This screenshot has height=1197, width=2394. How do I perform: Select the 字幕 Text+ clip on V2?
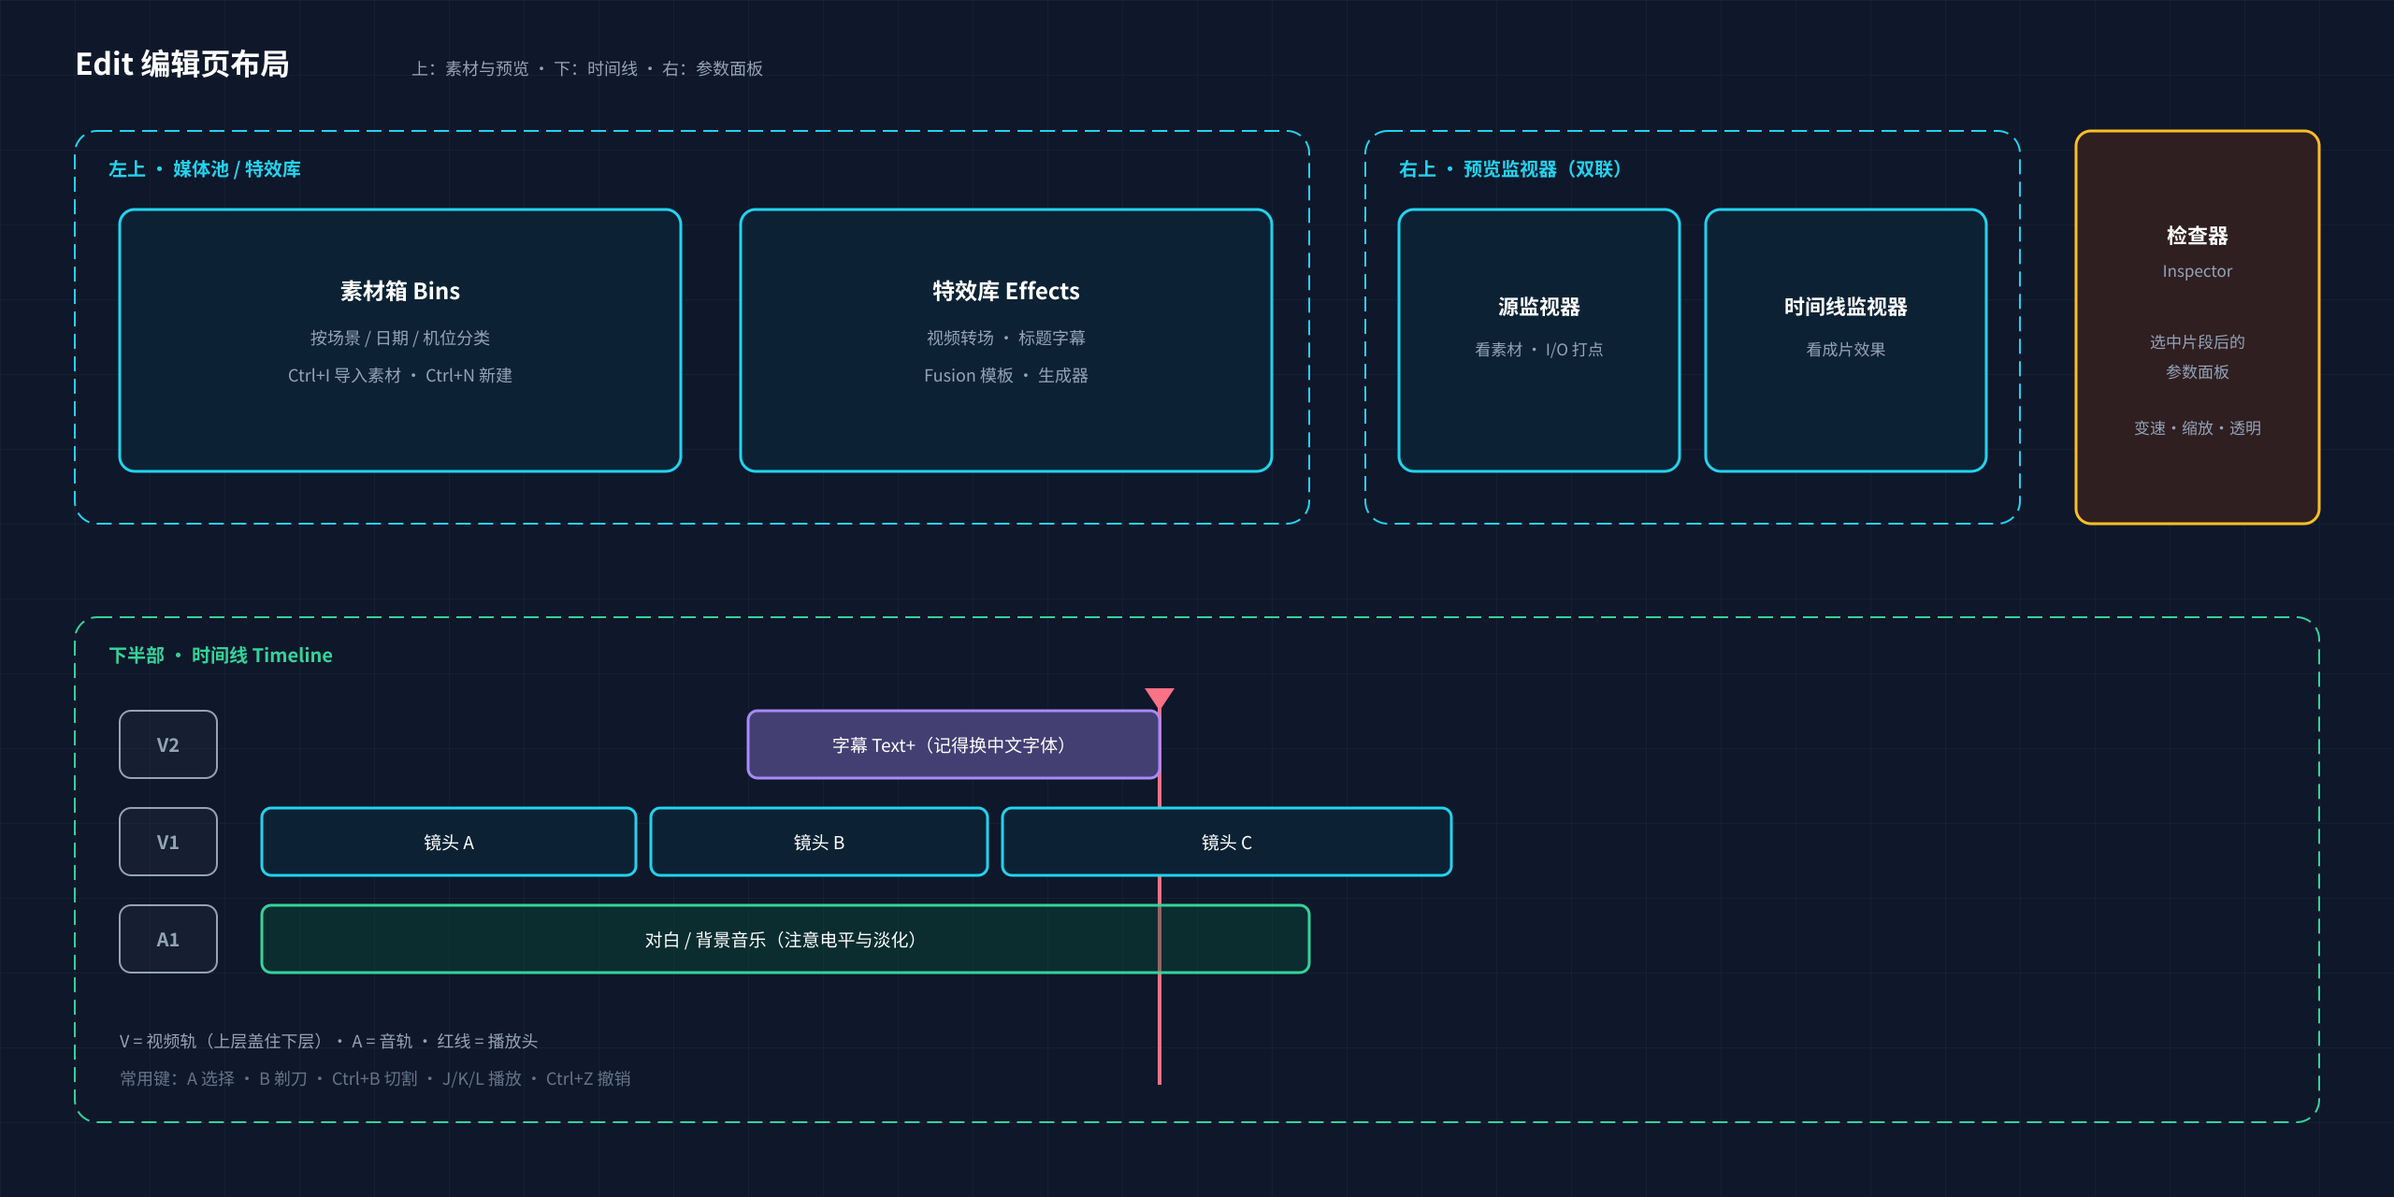tap(954, 744)
